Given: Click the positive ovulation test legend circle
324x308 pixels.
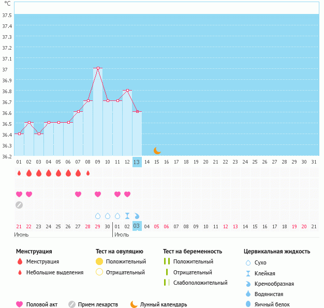Looking at the screenshot, I should point(99,261).
